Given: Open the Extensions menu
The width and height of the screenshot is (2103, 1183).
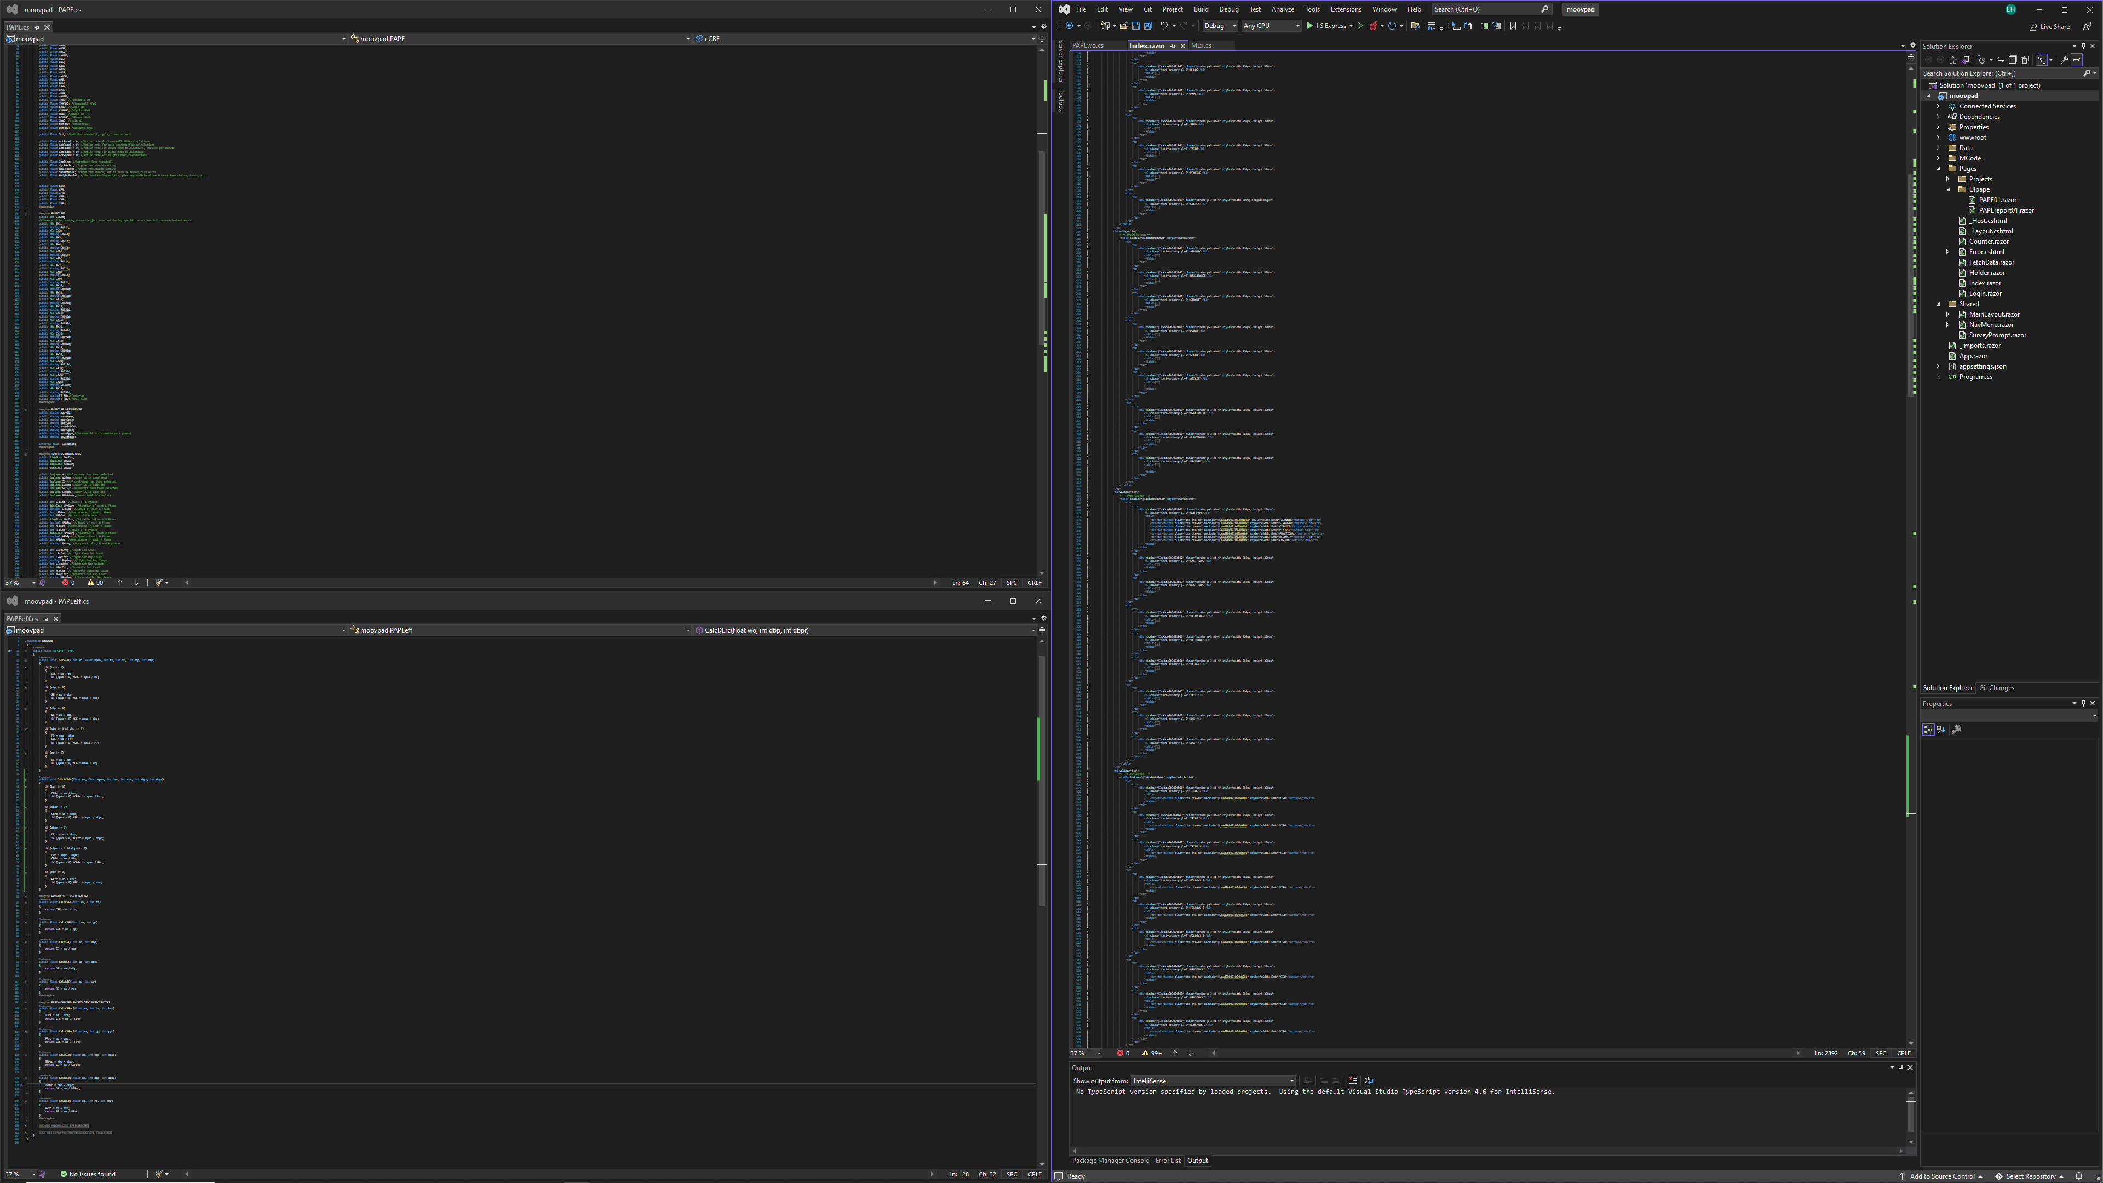Looking at the screenshot, I should 1346,9.
